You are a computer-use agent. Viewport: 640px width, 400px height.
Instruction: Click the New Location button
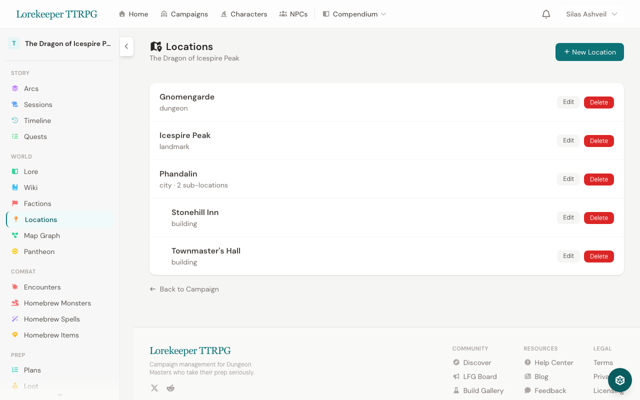tap(589, 52)
